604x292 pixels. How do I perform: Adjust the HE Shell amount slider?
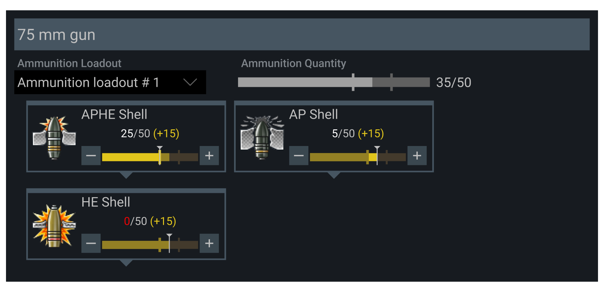(x=150, y=245)
